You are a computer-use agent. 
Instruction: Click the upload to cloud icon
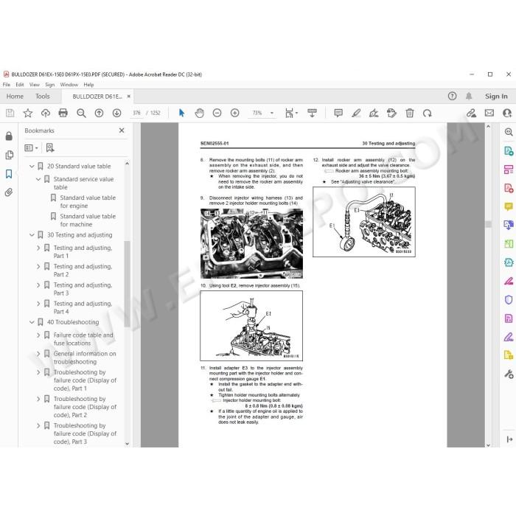coord(46,114)
